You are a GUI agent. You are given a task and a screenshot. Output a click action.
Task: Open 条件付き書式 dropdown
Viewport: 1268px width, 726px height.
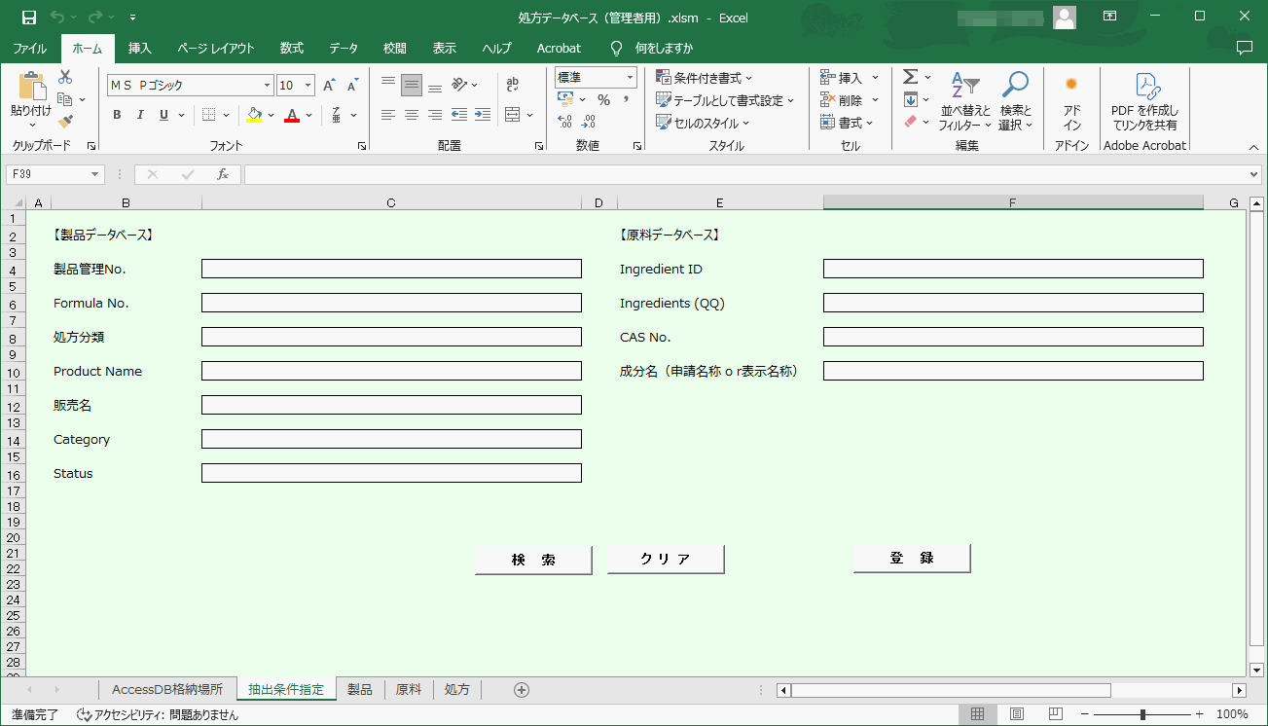pyautogui.click(x=705, y=78)
